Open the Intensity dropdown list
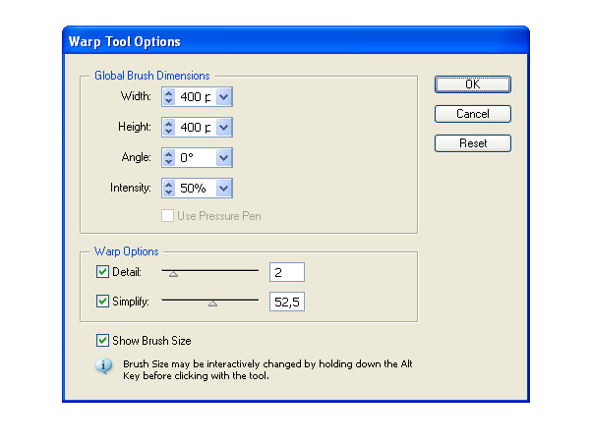Screen dimensions: 590x442 coord(224,188)
